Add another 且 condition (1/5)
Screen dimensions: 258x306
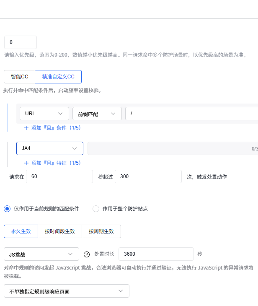pos(52,128)
